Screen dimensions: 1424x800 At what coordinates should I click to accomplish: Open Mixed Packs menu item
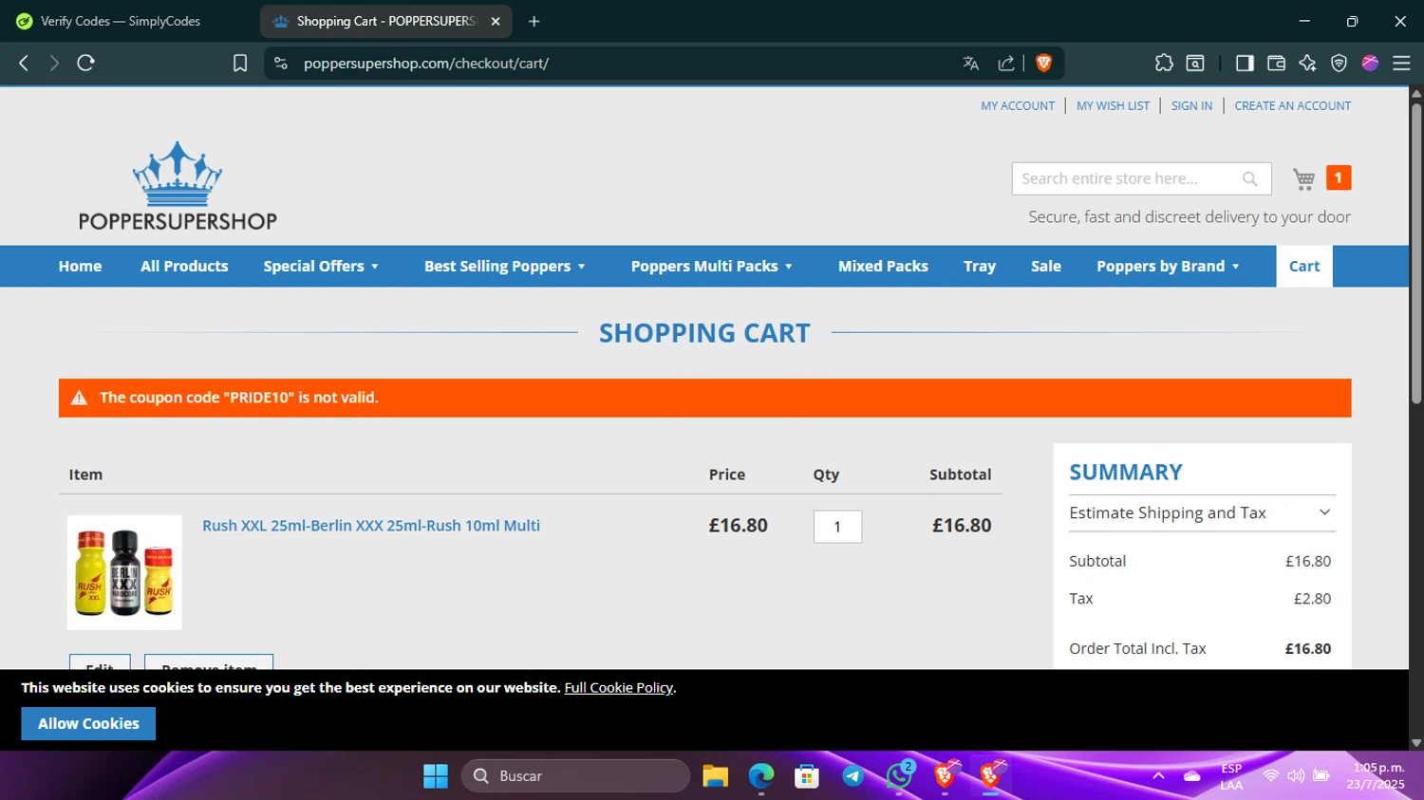[x=883, y=266]
